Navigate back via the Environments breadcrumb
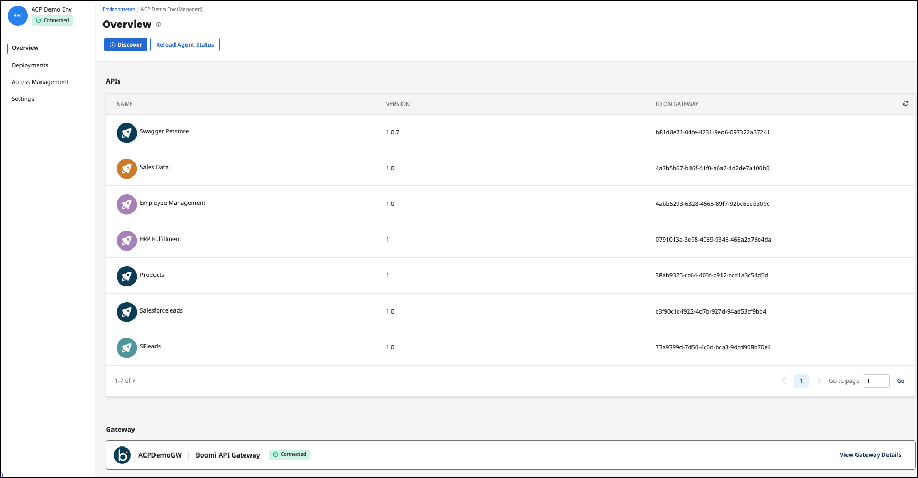The width and height of the screenshot is (918, 478). [118, 9]
